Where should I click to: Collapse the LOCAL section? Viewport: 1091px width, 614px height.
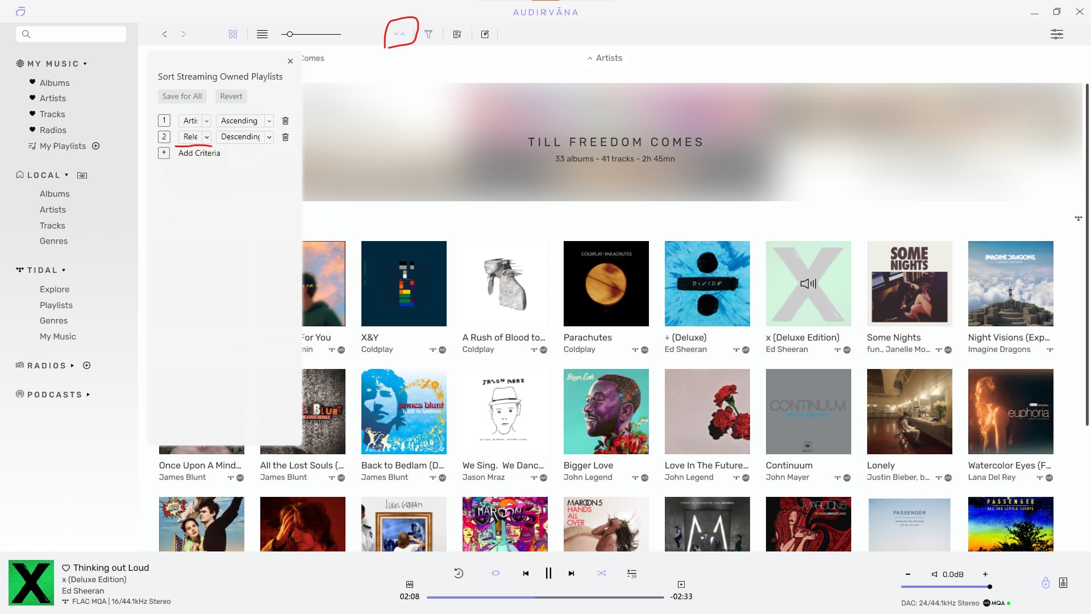pos(66,175)
